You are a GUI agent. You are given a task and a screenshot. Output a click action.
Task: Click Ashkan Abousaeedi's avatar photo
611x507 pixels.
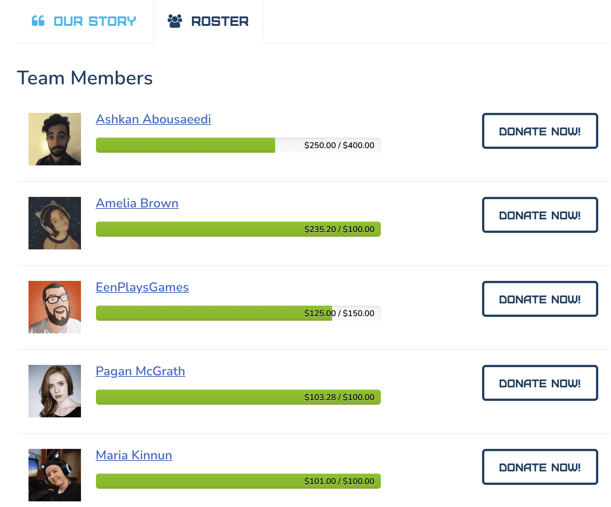tap(55, 139)
